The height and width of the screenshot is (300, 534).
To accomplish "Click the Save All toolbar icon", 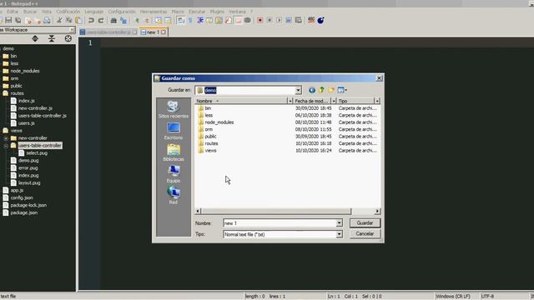I will (18, 20).
